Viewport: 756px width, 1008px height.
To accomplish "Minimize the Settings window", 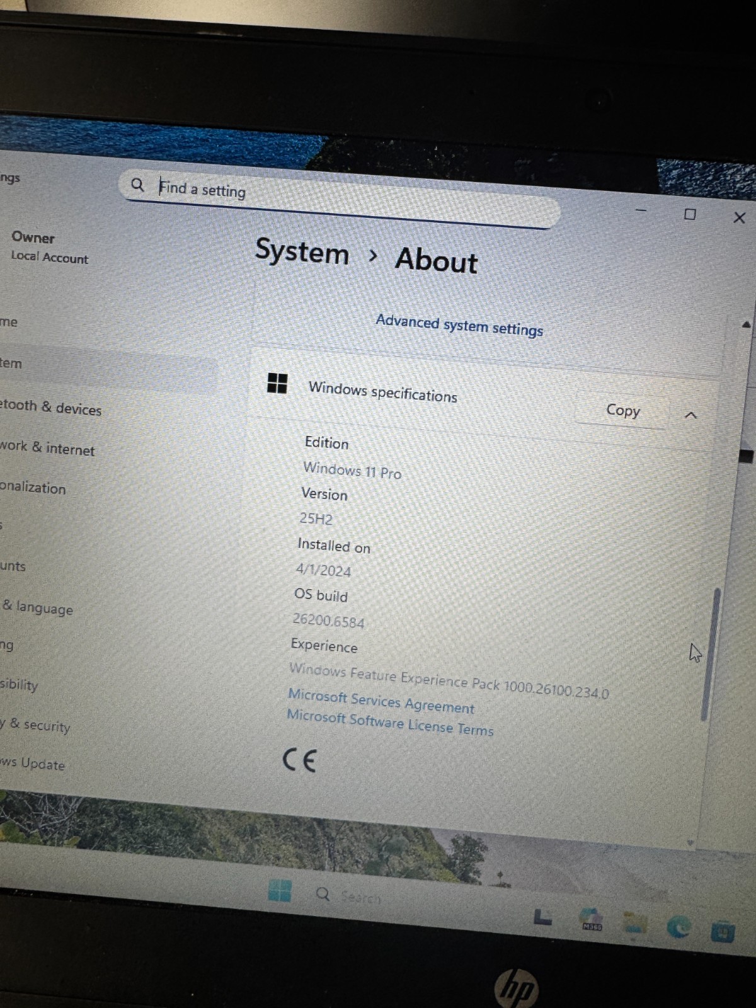I will (x=641, y=210).
